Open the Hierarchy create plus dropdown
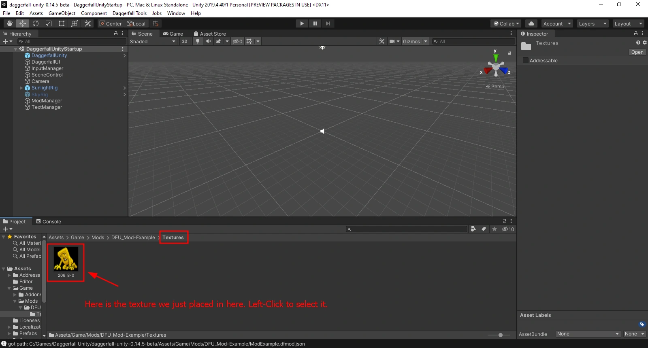This screenshot has width=648, height=348. tap(7, 41)
